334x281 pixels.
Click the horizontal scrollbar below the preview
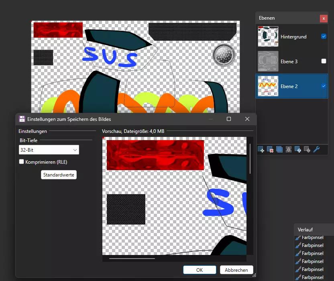click(132, 259)
